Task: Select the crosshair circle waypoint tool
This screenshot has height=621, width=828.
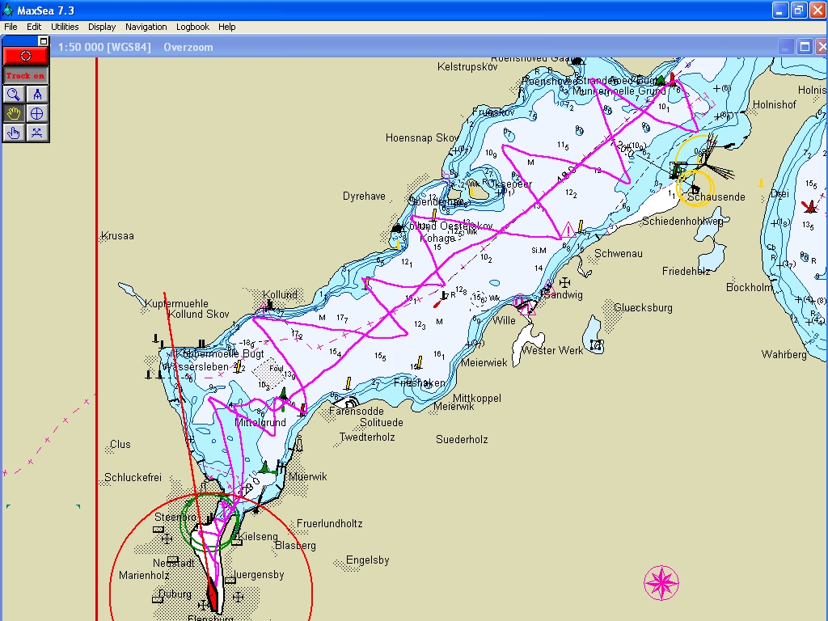Action: click(37, 113)
